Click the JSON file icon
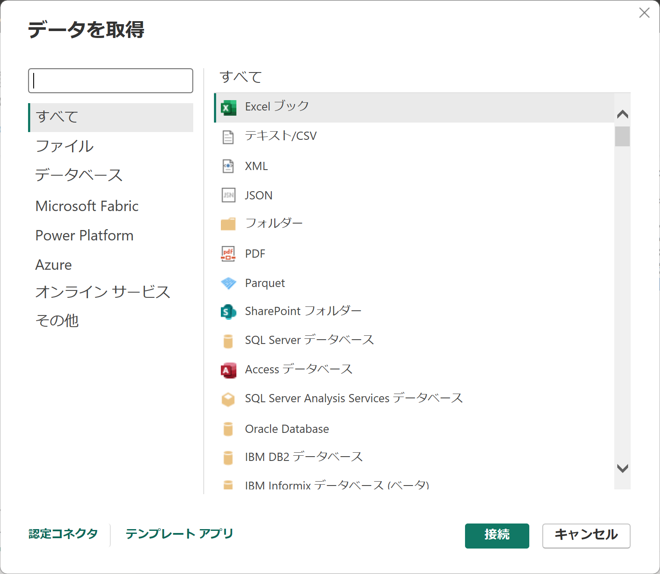660x574 pixels. [x=228, y=195]
